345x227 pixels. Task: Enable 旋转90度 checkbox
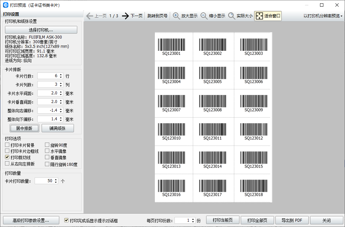coord(47,145)
